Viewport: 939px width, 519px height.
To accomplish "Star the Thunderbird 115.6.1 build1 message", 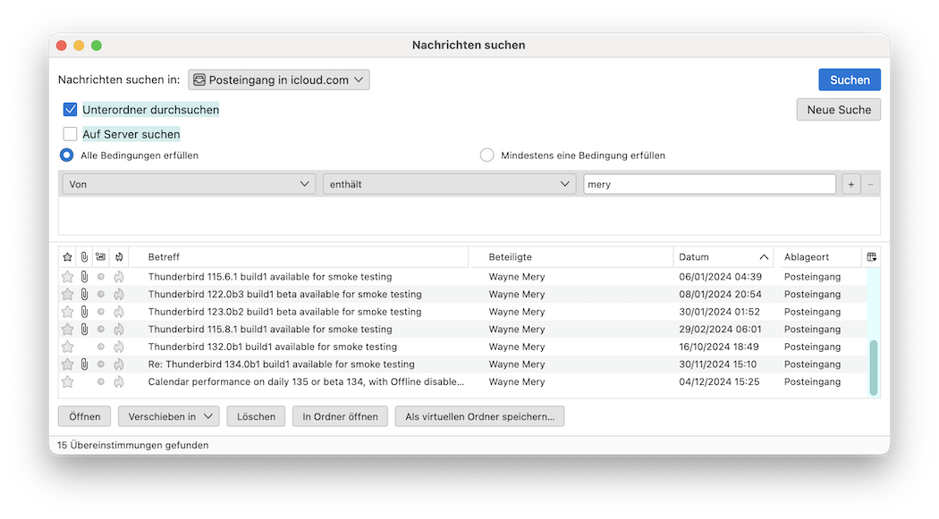I will [68, 277].
